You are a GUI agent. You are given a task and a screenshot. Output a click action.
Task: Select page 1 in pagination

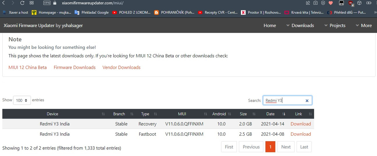pyautogui.click(x=270, y=147)
